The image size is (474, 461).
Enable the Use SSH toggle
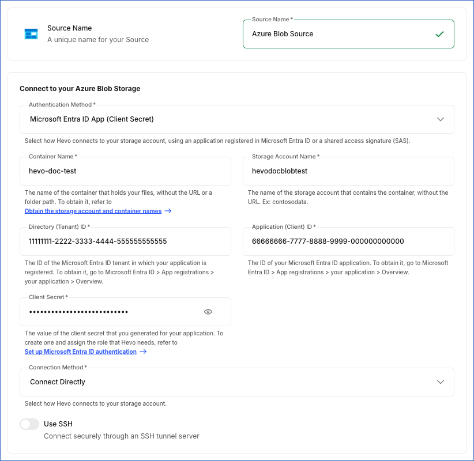[x=29, y=424]
